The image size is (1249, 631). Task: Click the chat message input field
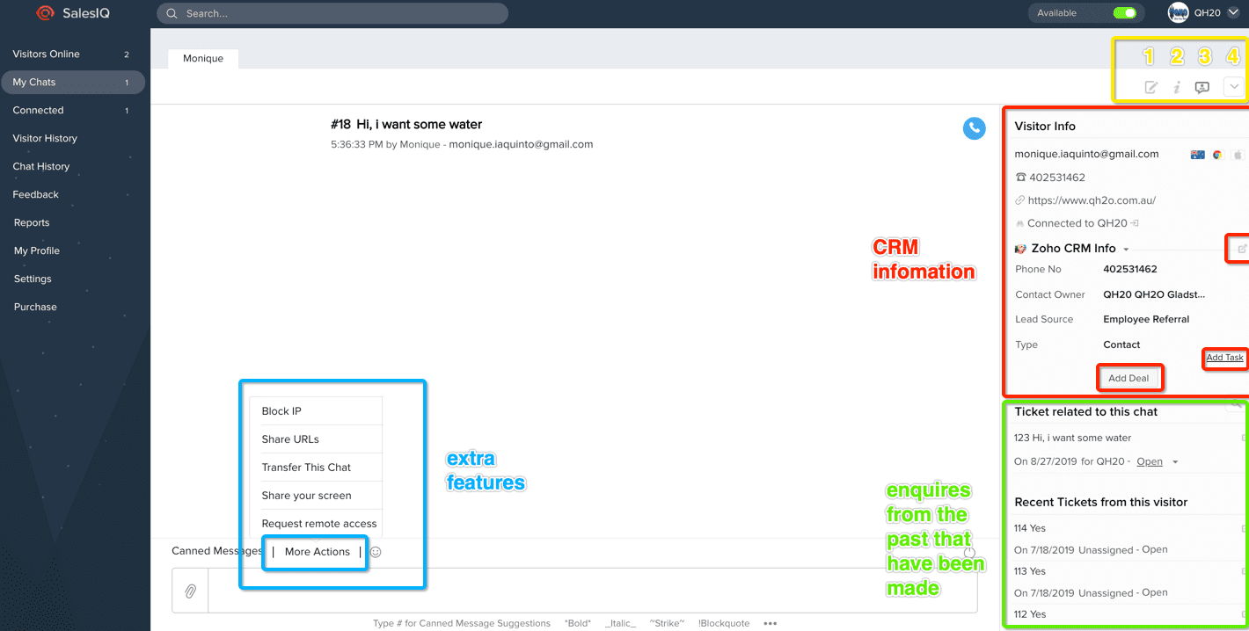(x=591, y=591)
